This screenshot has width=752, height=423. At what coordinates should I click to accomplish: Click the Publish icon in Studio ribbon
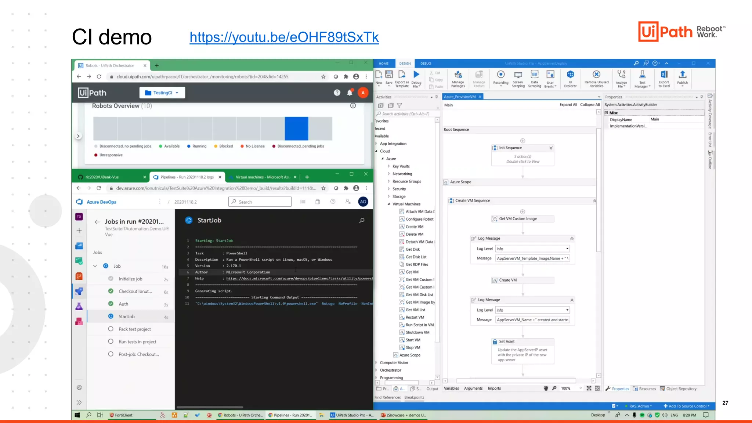[x=682, y=77]
